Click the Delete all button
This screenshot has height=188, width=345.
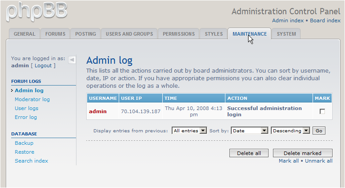(249, 153)
